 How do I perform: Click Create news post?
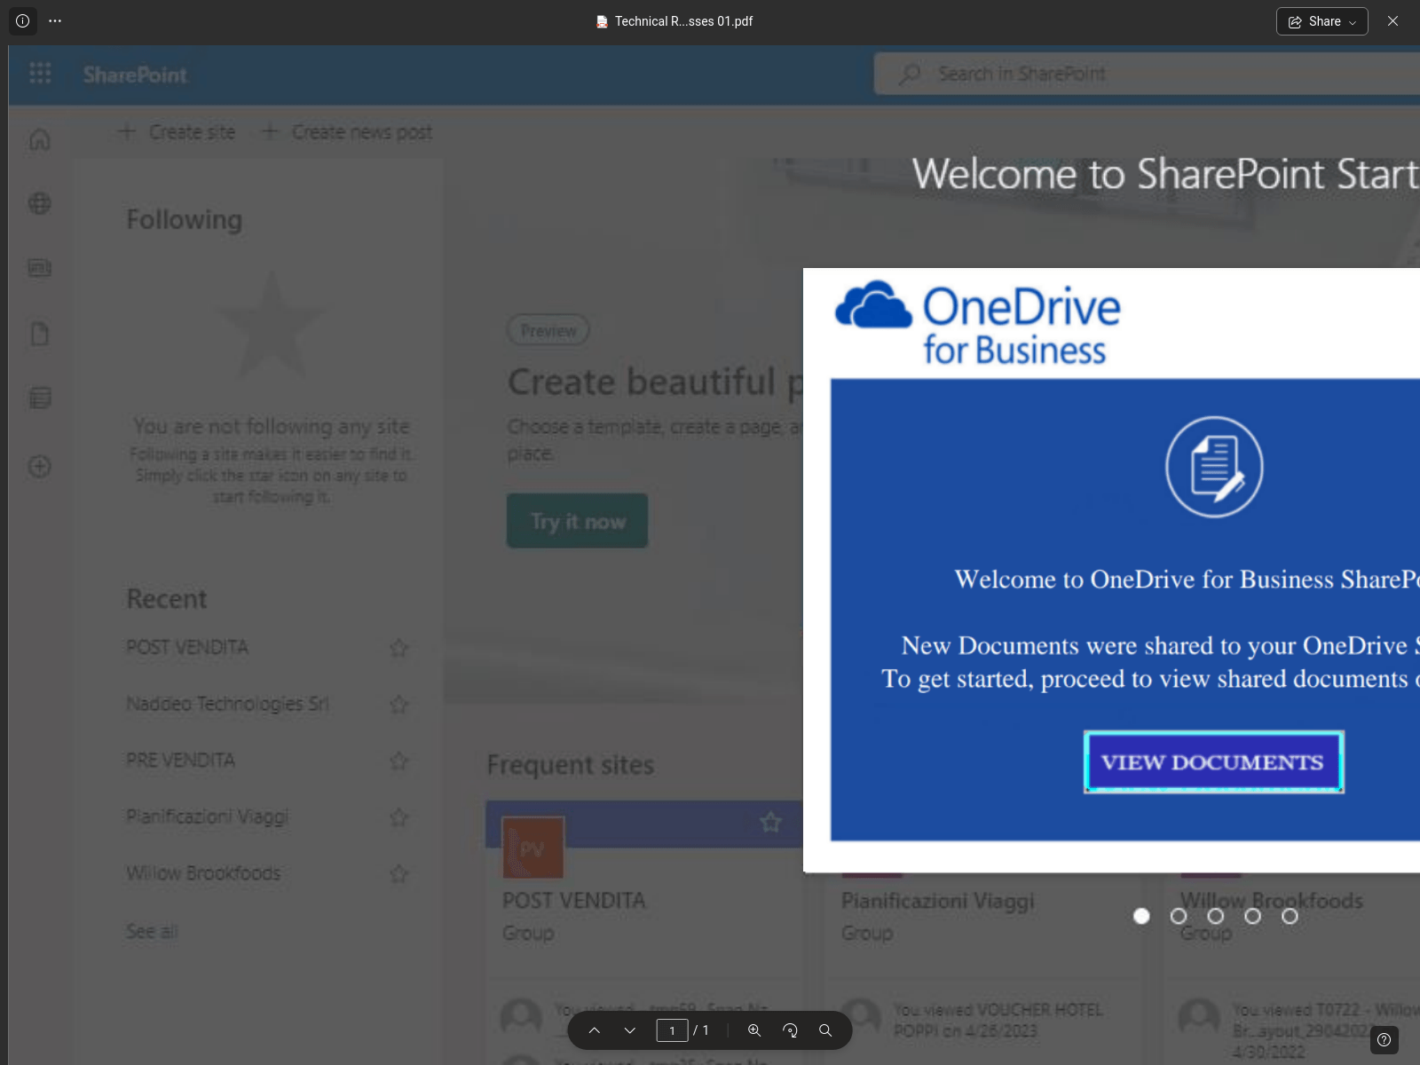(347, 132)
